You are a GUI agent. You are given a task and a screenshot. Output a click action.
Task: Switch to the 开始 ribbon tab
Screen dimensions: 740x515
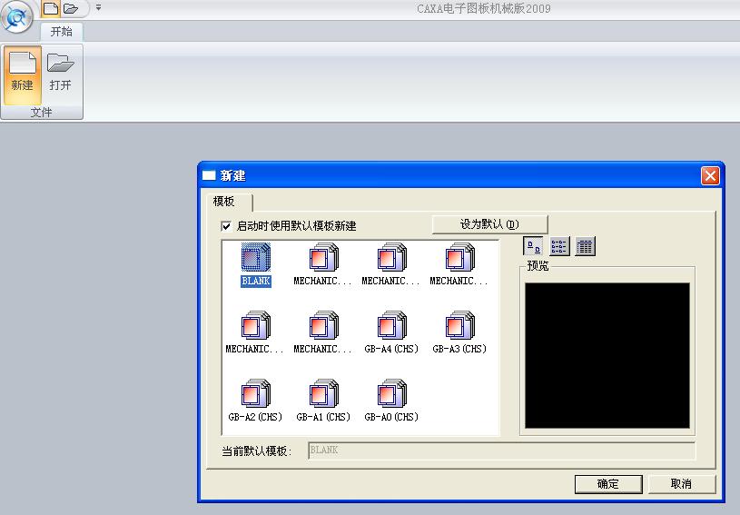[62, 32]
